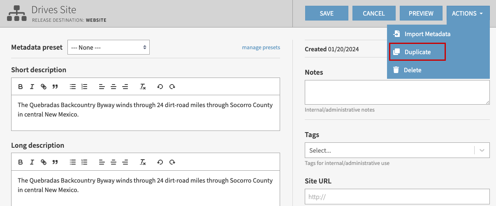Viewport: 496px width, 206px height.
Task: Toggle italic in Short description toolbar
Action: [32, 87]
